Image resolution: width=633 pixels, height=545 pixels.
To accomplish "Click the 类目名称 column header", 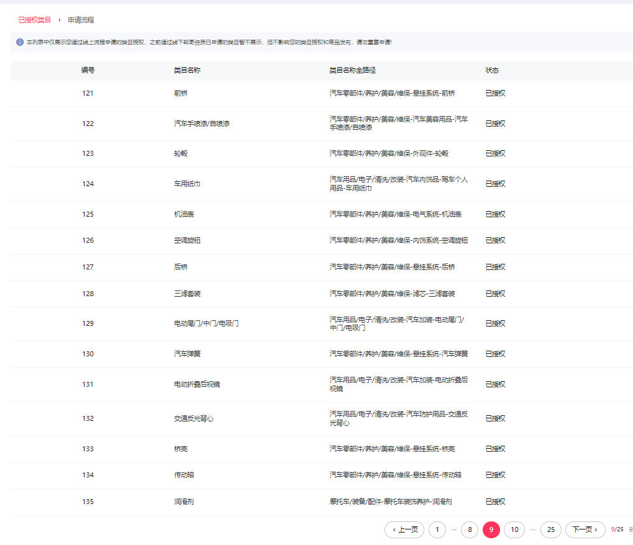I will (x=187, y=70).
